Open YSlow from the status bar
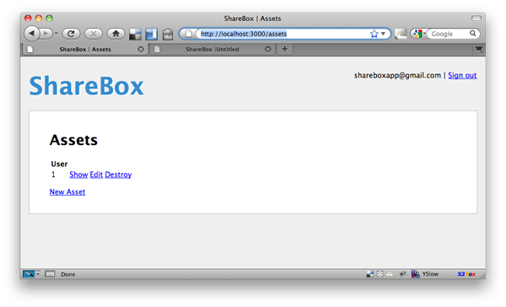The width and height of the screenshot is (506, 307). pyautogui.click(x=425, y=274)
